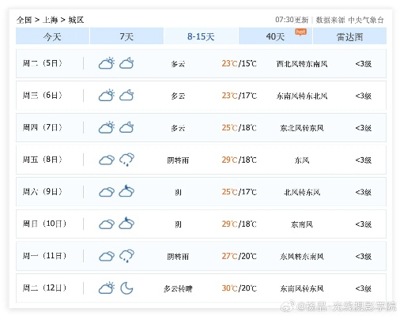Click rain cloud icon for 周一 (11日)

(126, 256)
